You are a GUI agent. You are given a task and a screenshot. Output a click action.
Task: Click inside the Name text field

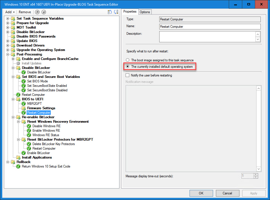(210, 27)
